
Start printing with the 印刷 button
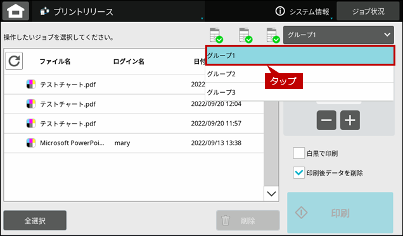pos(340,213)
